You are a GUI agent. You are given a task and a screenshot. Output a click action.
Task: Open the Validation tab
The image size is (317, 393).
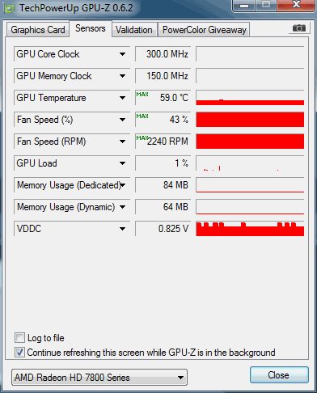pos(134,30)
